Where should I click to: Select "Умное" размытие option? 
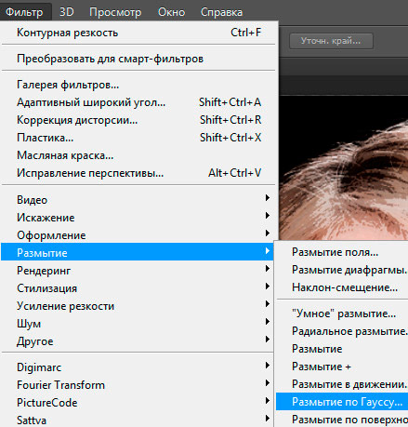pos(342,314)
